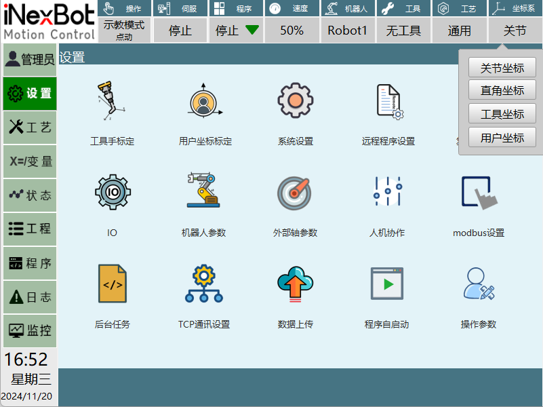Click the 50% speed control
The image size is (543, 407).
coord(291,31)
